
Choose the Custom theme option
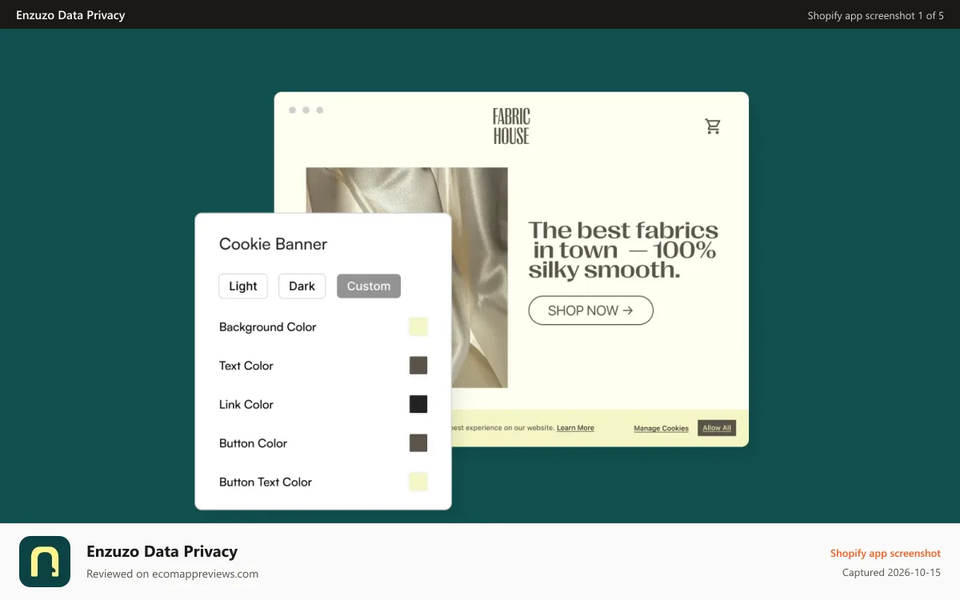point(369,286)
